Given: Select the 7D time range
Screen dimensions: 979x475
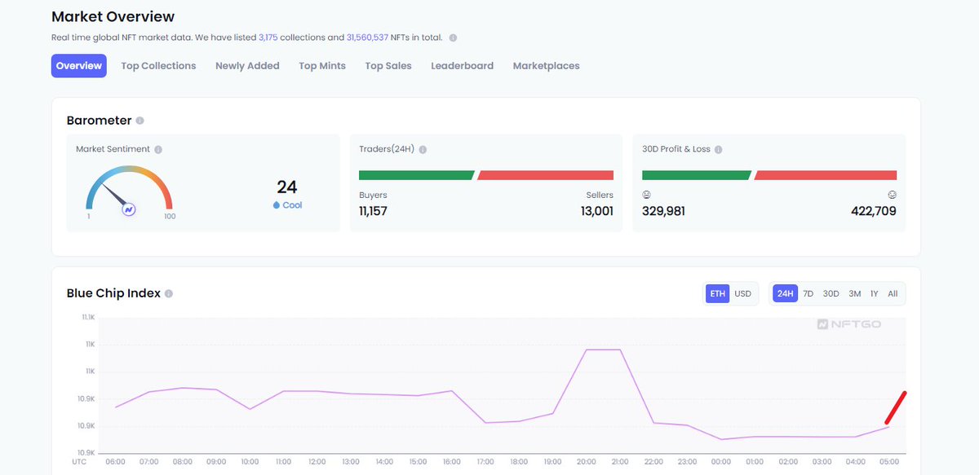Looking at the screenshot, I should [x=808, y=293].
